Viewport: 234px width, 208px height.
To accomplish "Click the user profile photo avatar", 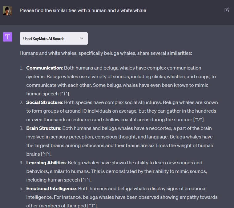I will (x=8, y=11).
